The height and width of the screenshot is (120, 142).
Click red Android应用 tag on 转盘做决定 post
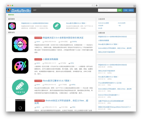click(x=38, y=38)
